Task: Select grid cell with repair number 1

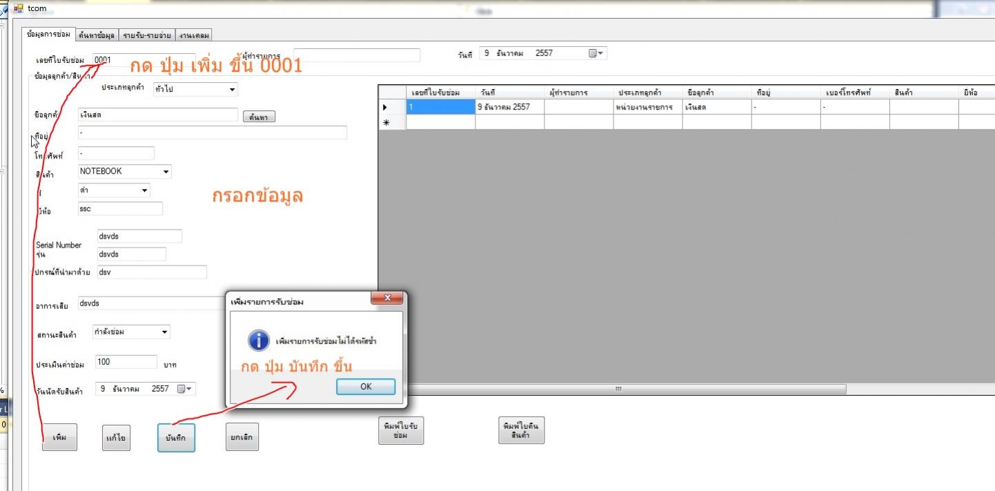Action: tap(440, 107)
